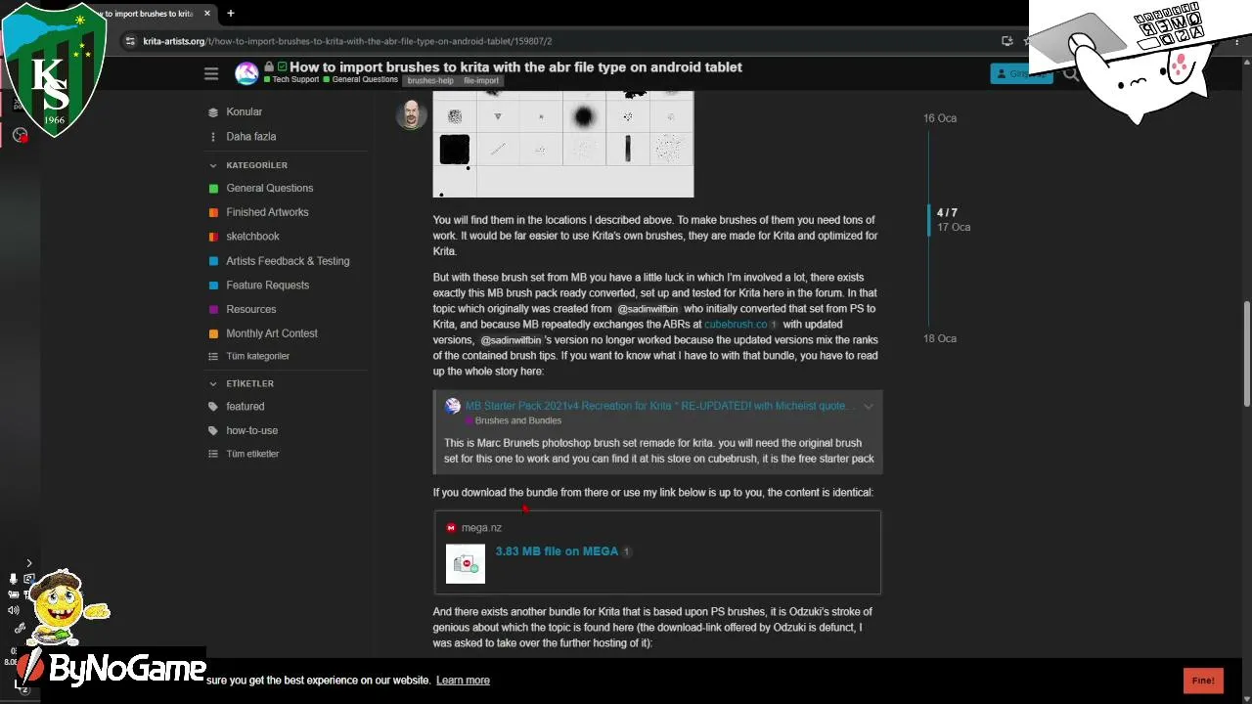Open @sadinwilfbin mention before ''s version'
Viewport: 1252px width, 704px height.
(x=511, y=340)
